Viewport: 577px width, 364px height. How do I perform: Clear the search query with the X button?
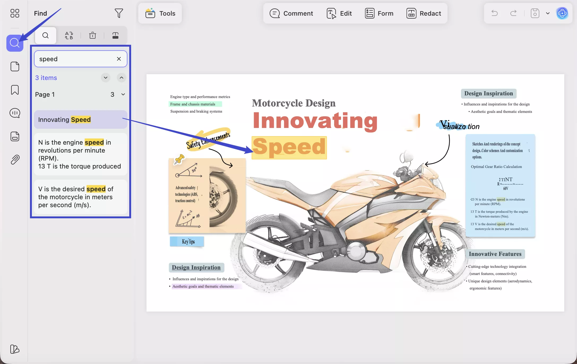tap(119, 59)
